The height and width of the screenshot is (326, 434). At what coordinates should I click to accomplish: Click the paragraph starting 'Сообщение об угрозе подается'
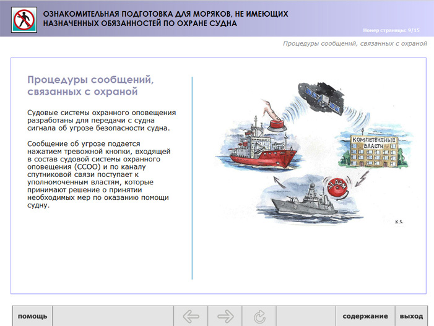tap(99, 174)
